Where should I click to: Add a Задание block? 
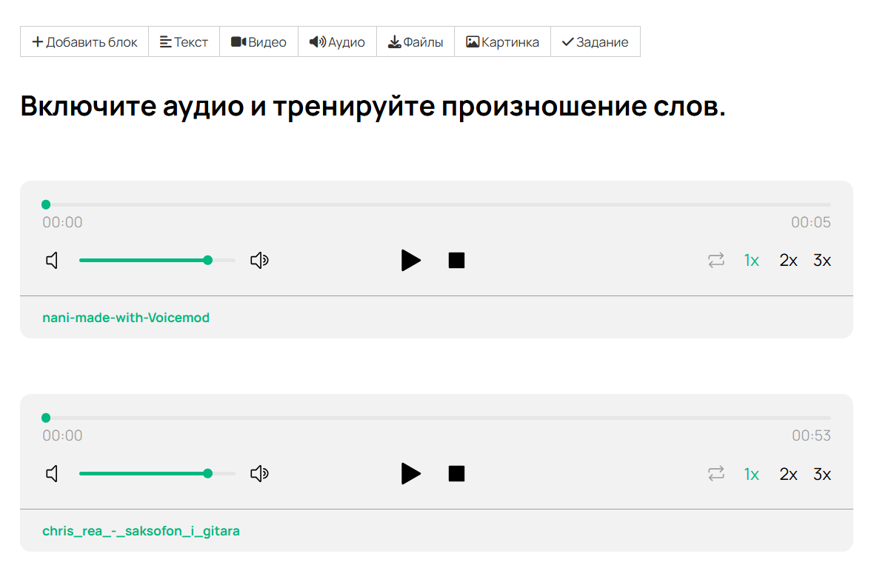tap(596, 41)
